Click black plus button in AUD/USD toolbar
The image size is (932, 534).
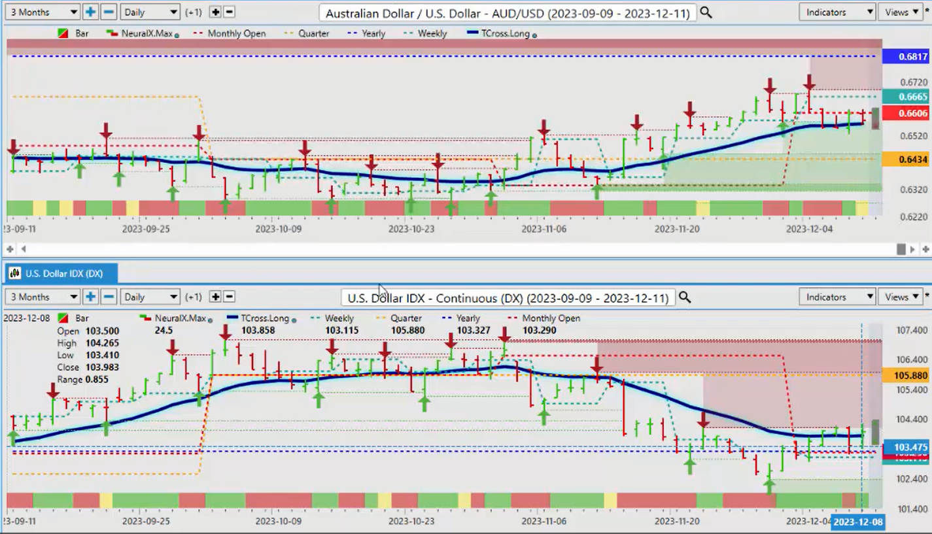tap(215, 12)
